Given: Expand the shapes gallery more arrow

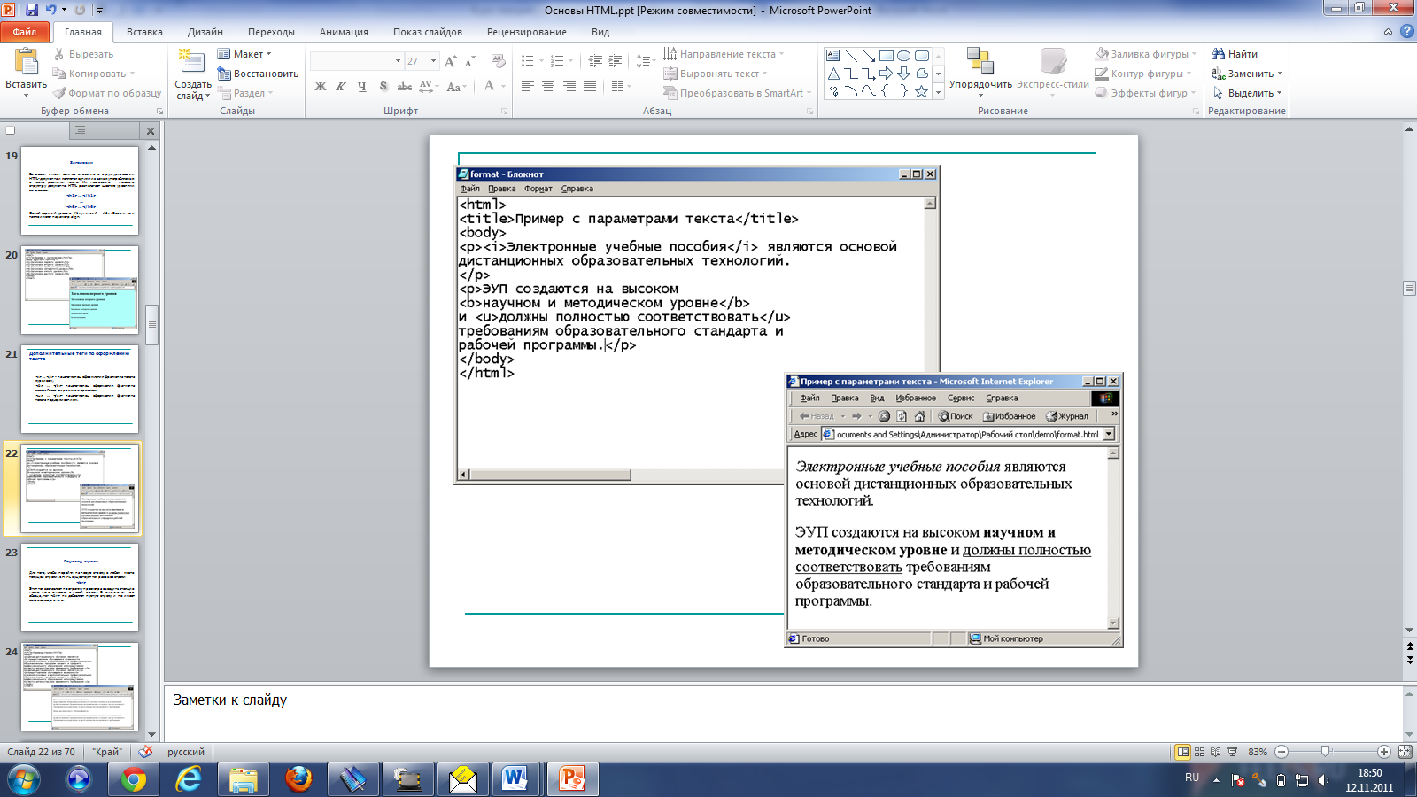Looking at the screenshot, I should 939,92.
